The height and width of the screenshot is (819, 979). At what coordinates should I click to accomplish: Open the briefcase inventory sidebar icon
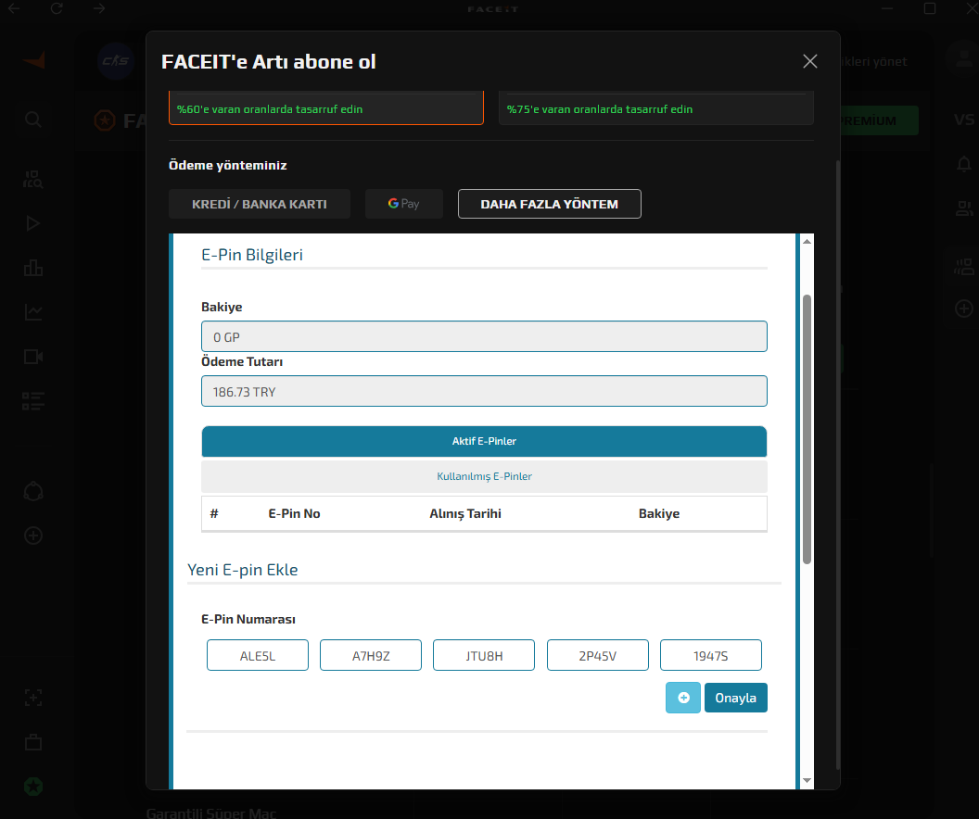(33, 742)
